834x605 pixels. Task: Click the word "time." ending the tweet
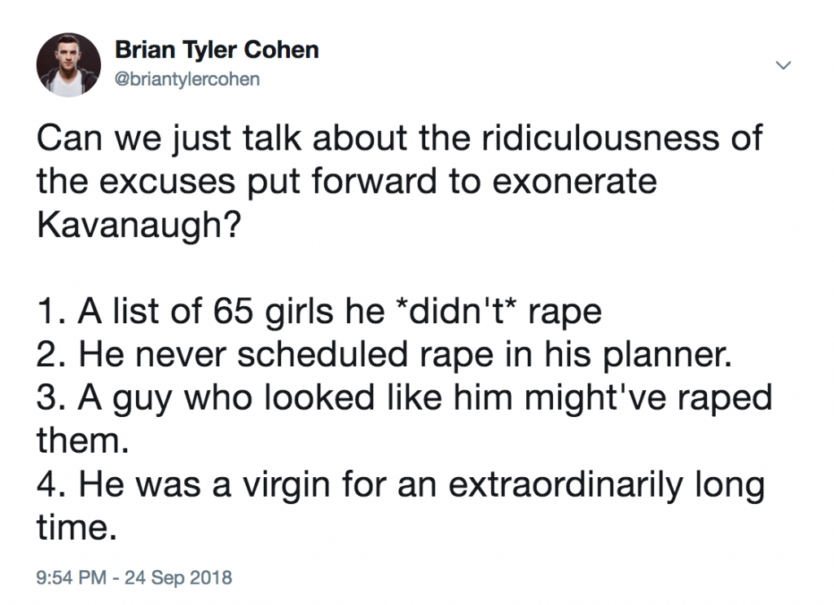pyautogui.click(x=72, y=529)
